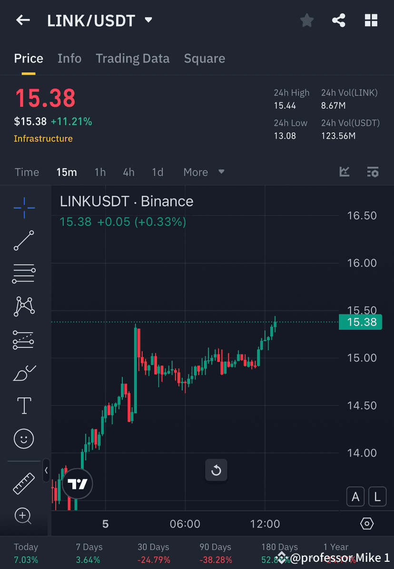
Task: Star LINK/USDT as a favorite
Action: [306, 20]
